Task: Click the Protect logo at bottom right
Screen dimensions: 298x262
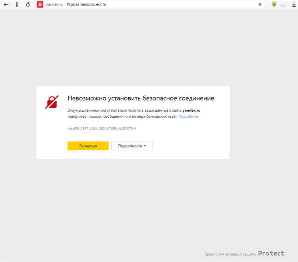Action: click(271, 253)
